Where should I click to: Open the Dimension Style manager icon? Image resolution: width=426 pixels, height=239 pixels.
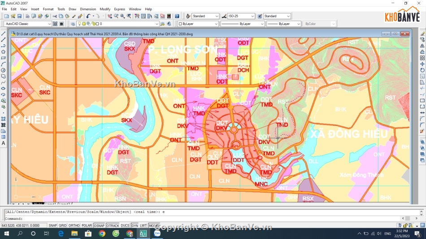pos(224,16)
